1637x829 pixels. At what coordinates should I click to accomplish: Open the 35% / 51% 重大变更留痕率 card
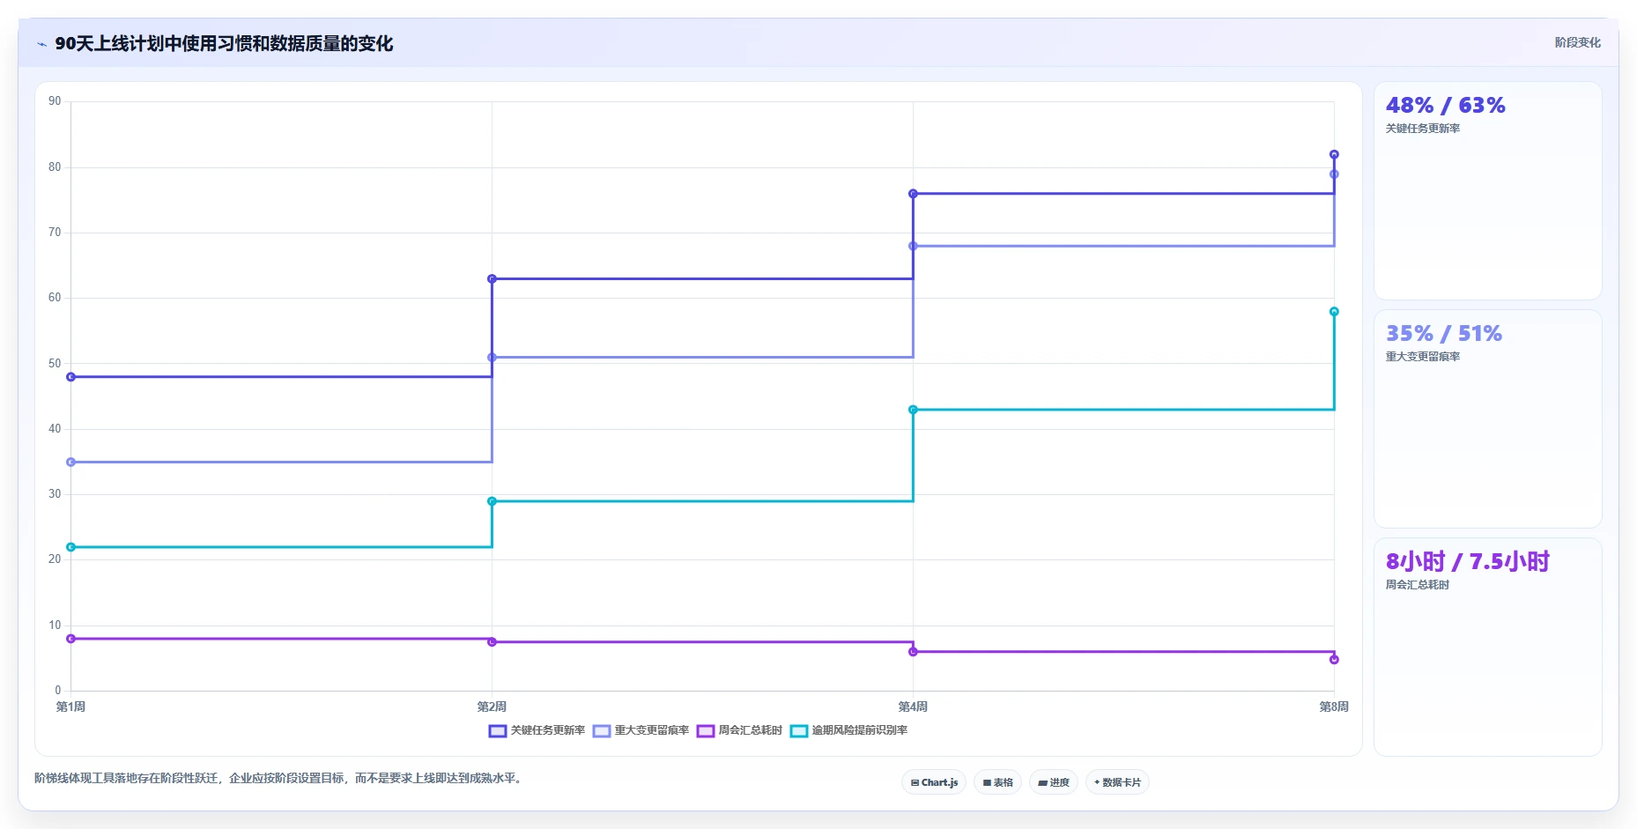tap(1487, 419)
